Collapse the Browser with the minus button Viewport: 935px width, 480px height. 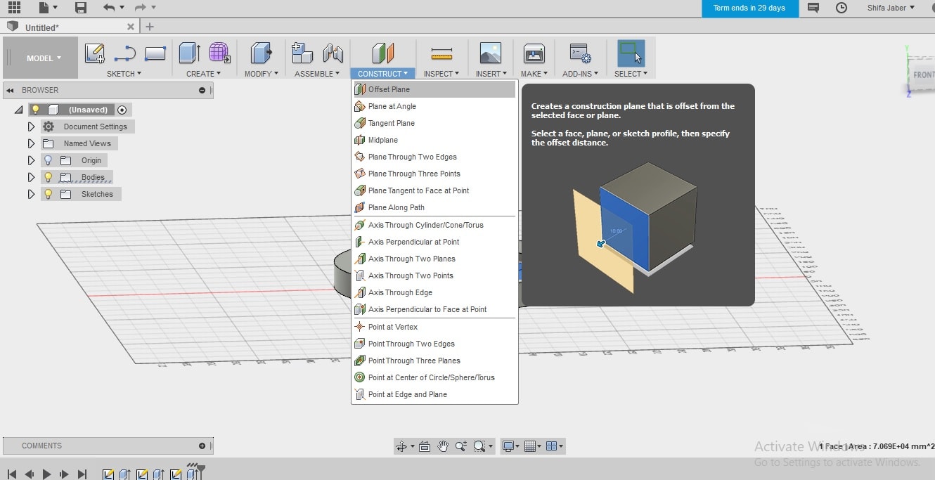(x=202, y=90)
